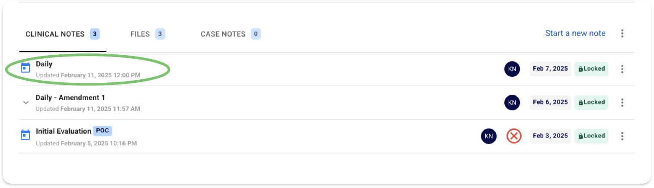Open the Initial Evaluation note
This screenshot has width=654, height=188.
[64, 131]
